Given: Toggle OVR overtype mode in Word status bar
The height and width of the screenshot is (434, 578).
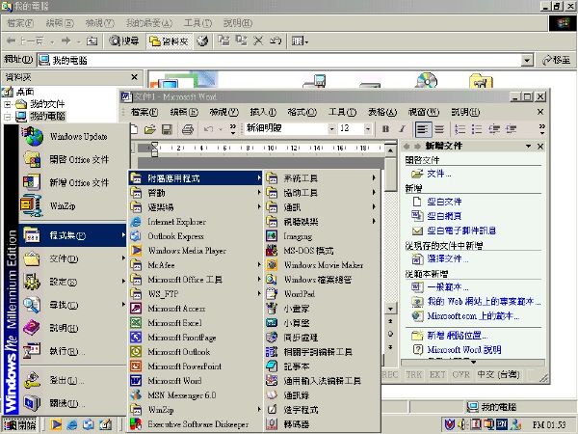Looking at the screenshot, I should pos(461,375).
